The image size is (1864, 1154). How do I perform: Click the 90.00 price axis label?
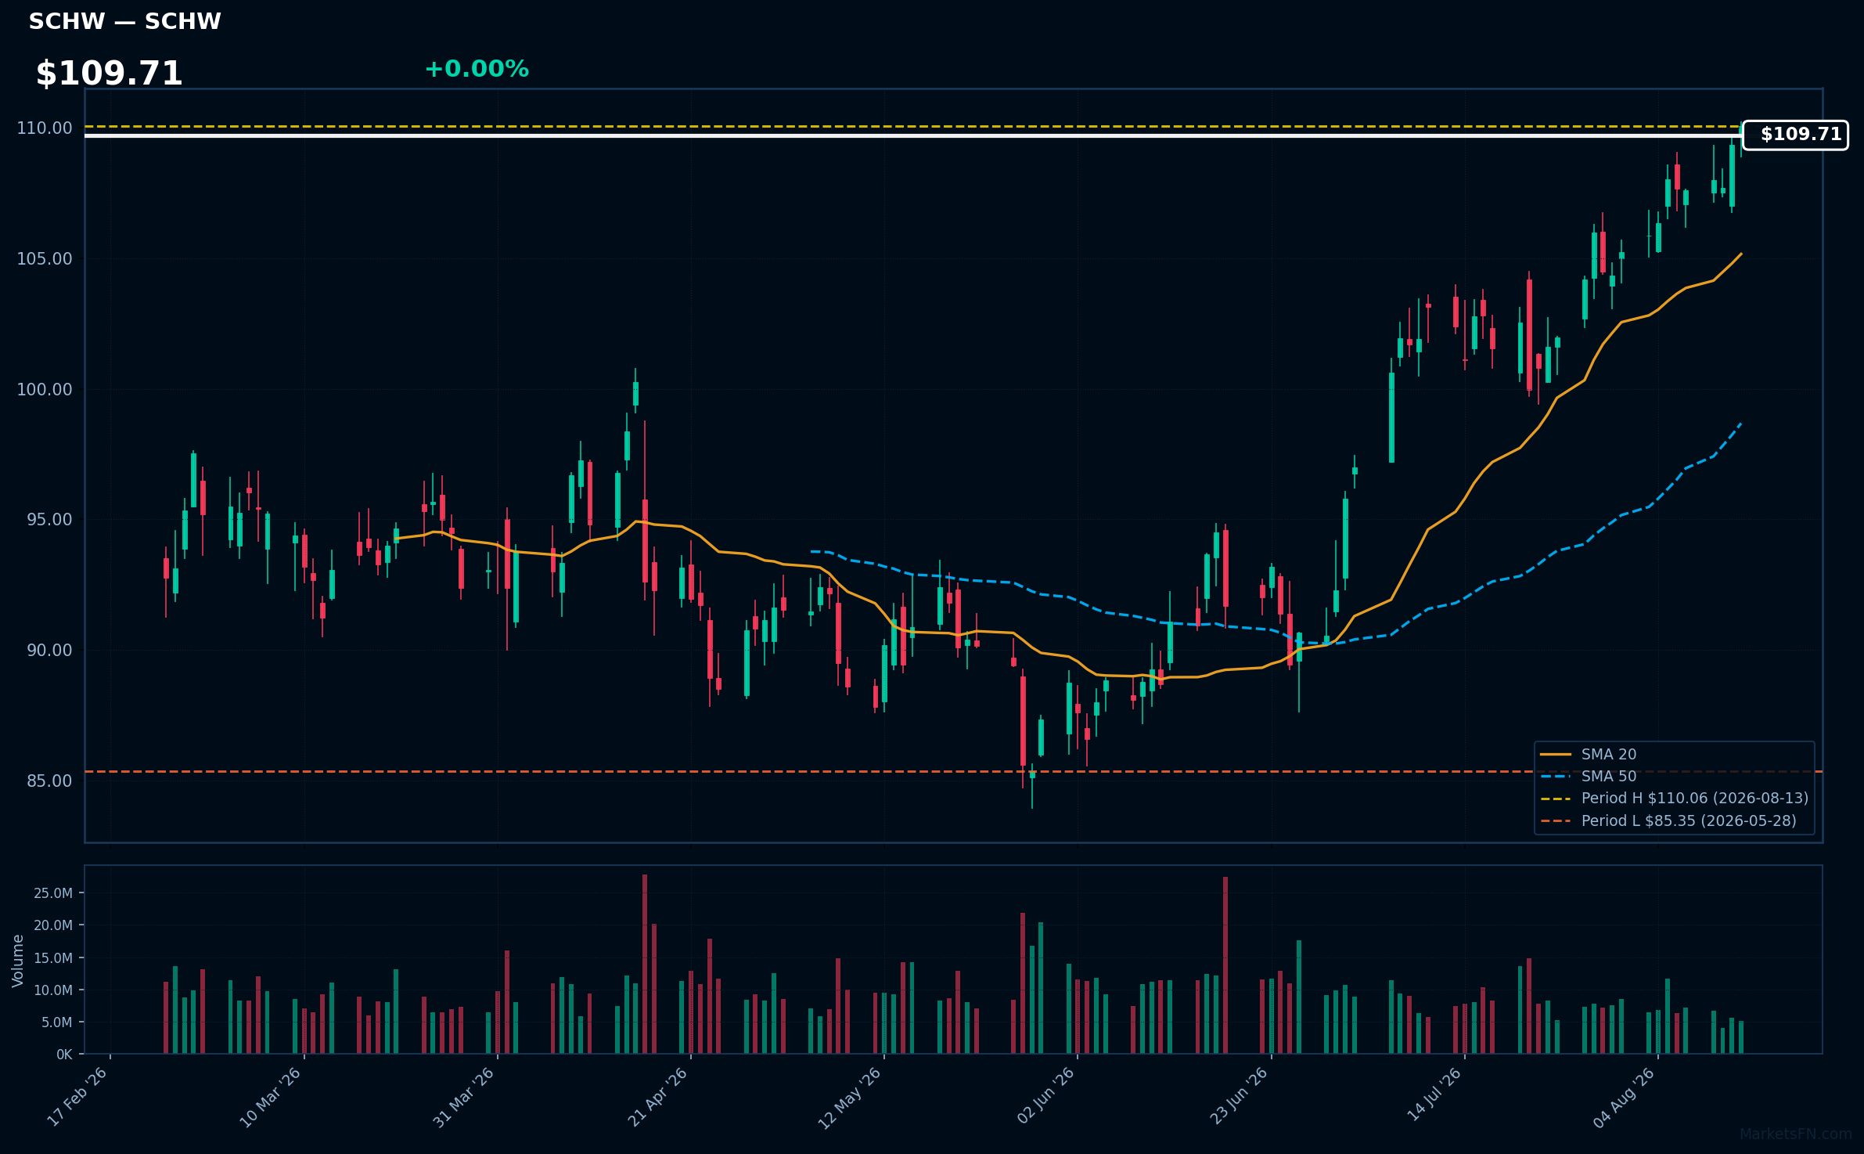tap(49, 651)
